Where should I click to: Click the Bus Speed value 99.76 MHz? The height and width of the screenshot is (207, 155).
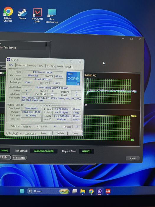[x=31, y=115]
